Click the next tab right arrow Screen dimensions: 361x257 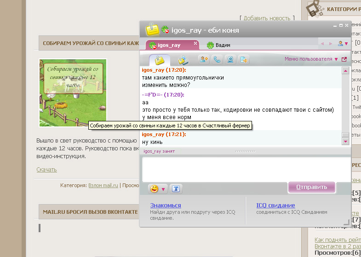331,44
